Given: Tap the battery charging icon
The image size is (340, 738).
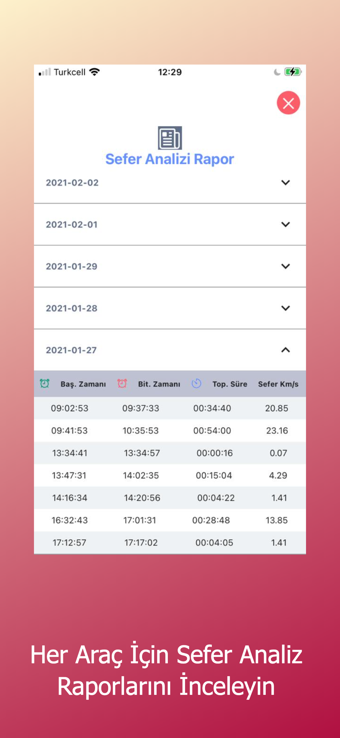Looking at the screenshot, I should (x=293, y=72).
